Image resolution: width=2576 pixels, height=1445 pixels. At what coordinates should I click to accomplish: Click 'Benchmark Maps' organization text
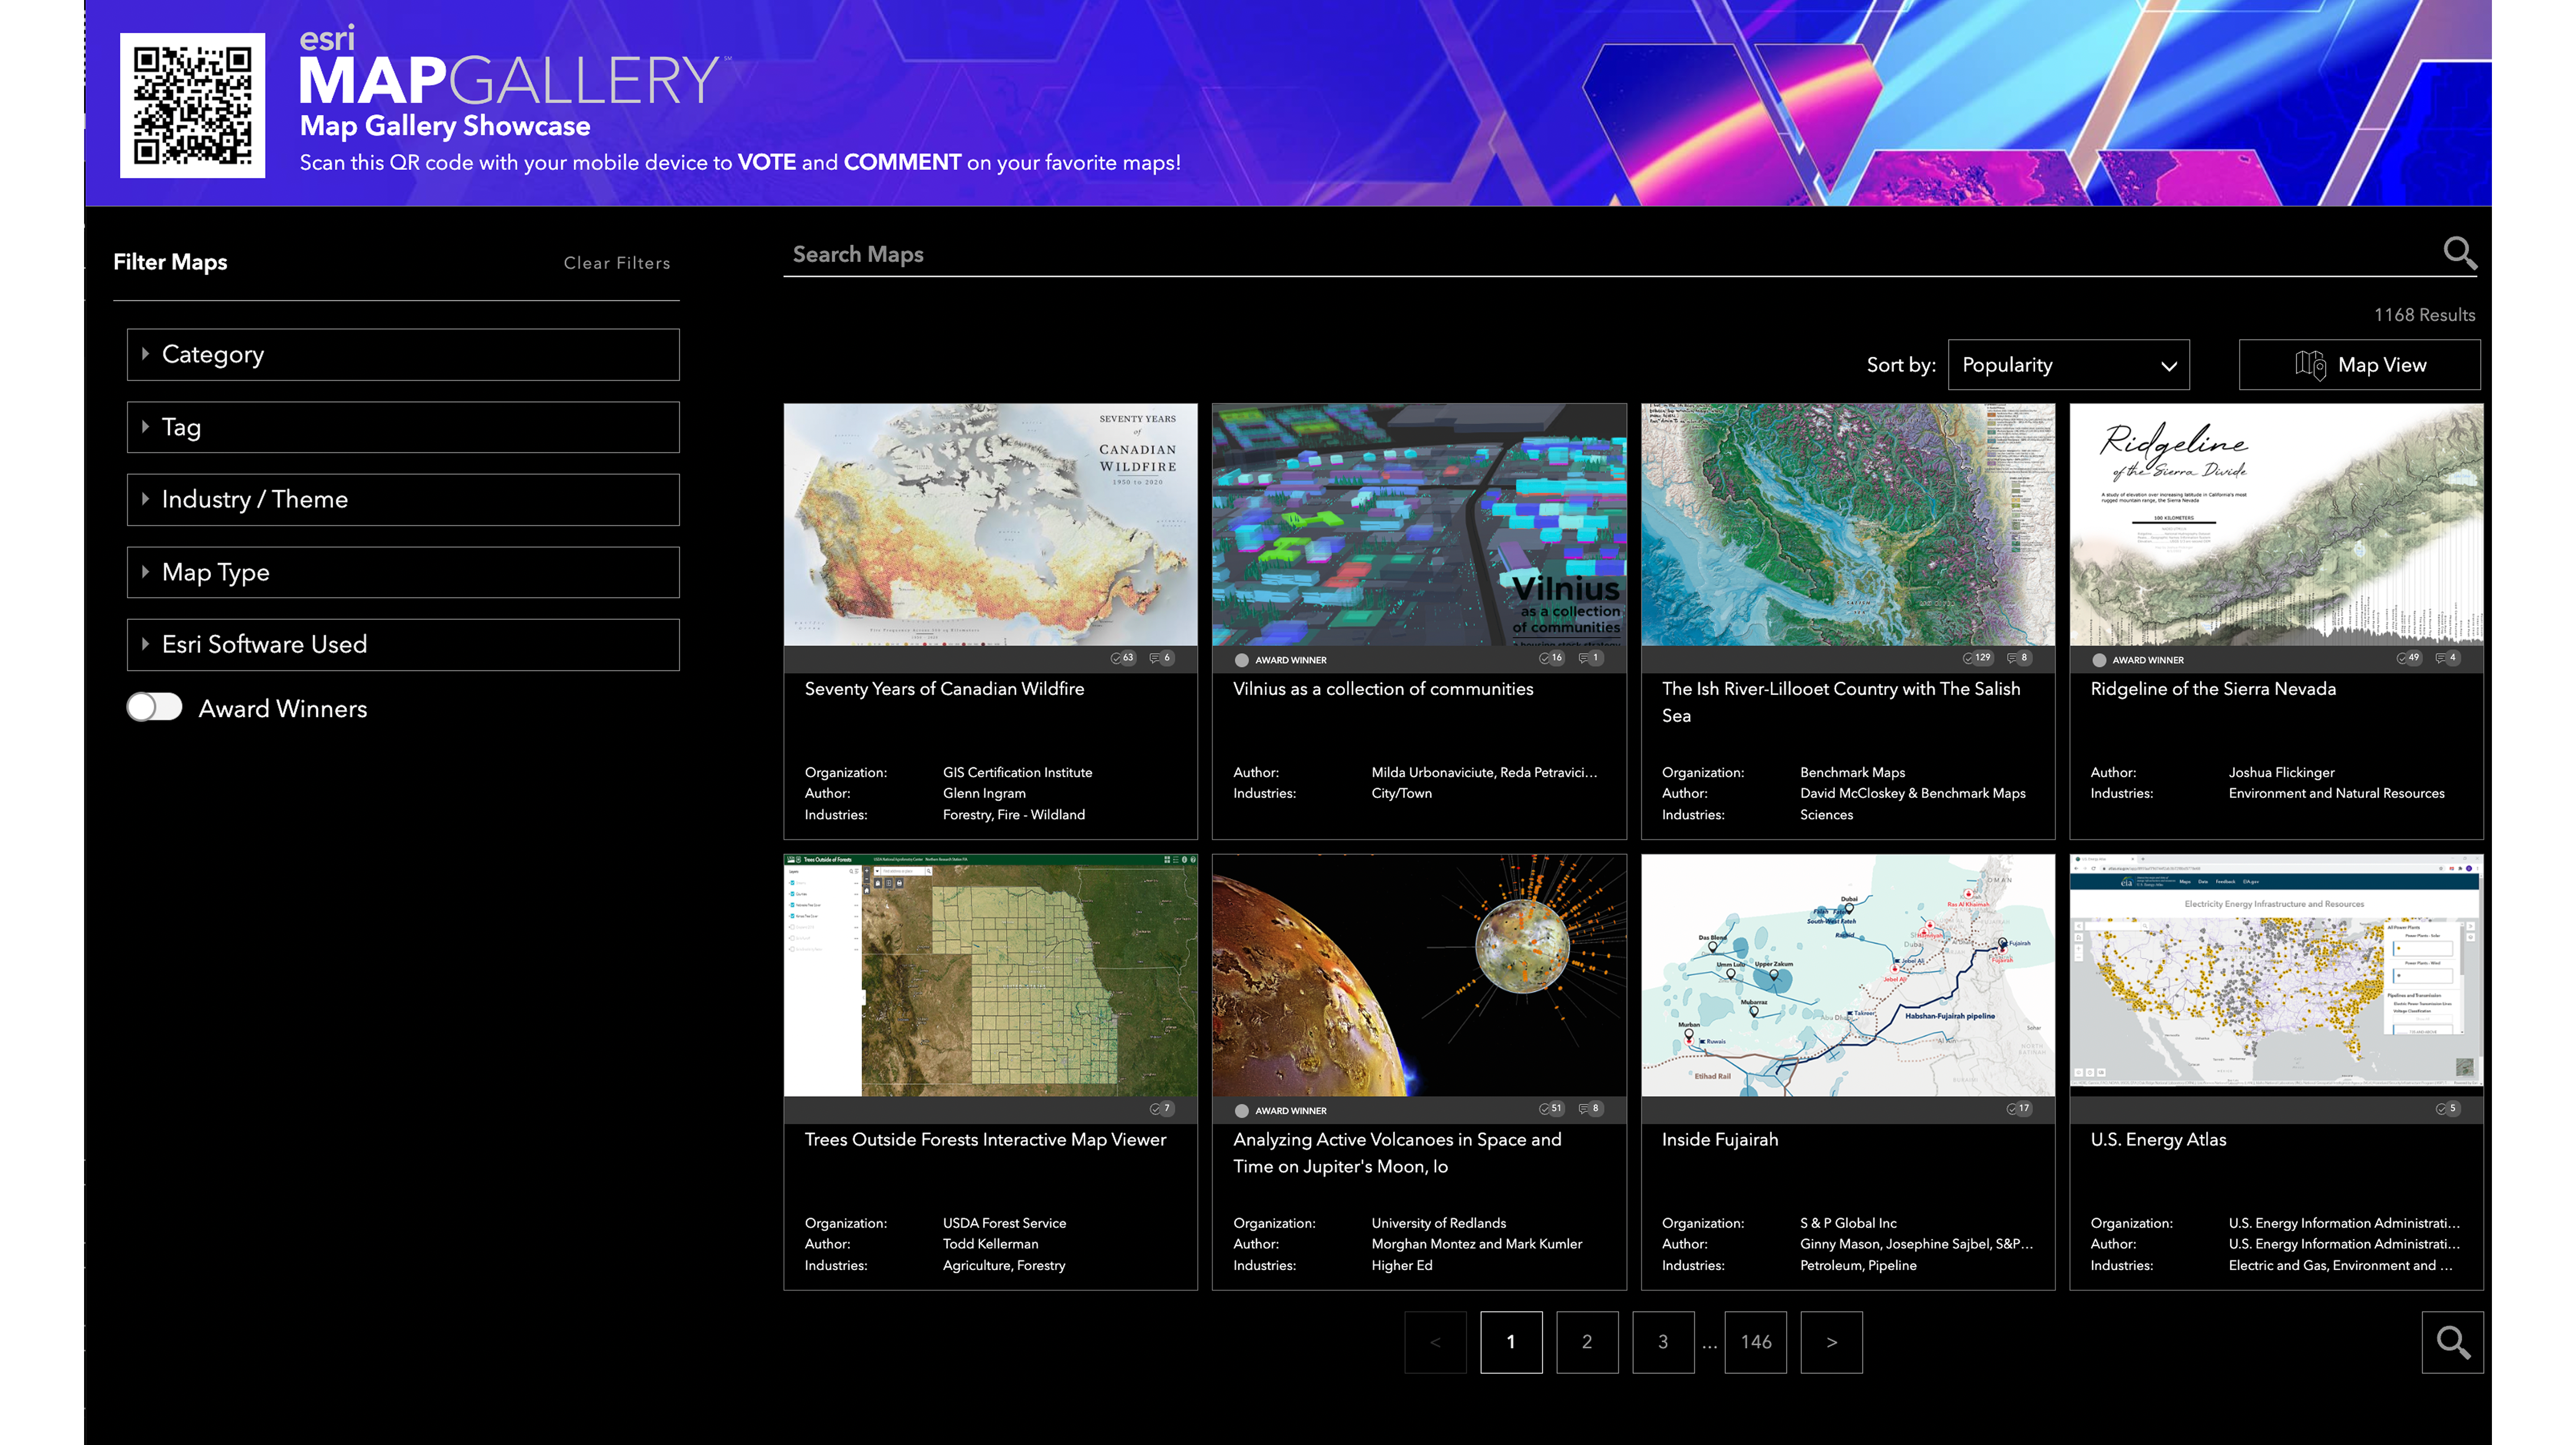[1852, 772]
